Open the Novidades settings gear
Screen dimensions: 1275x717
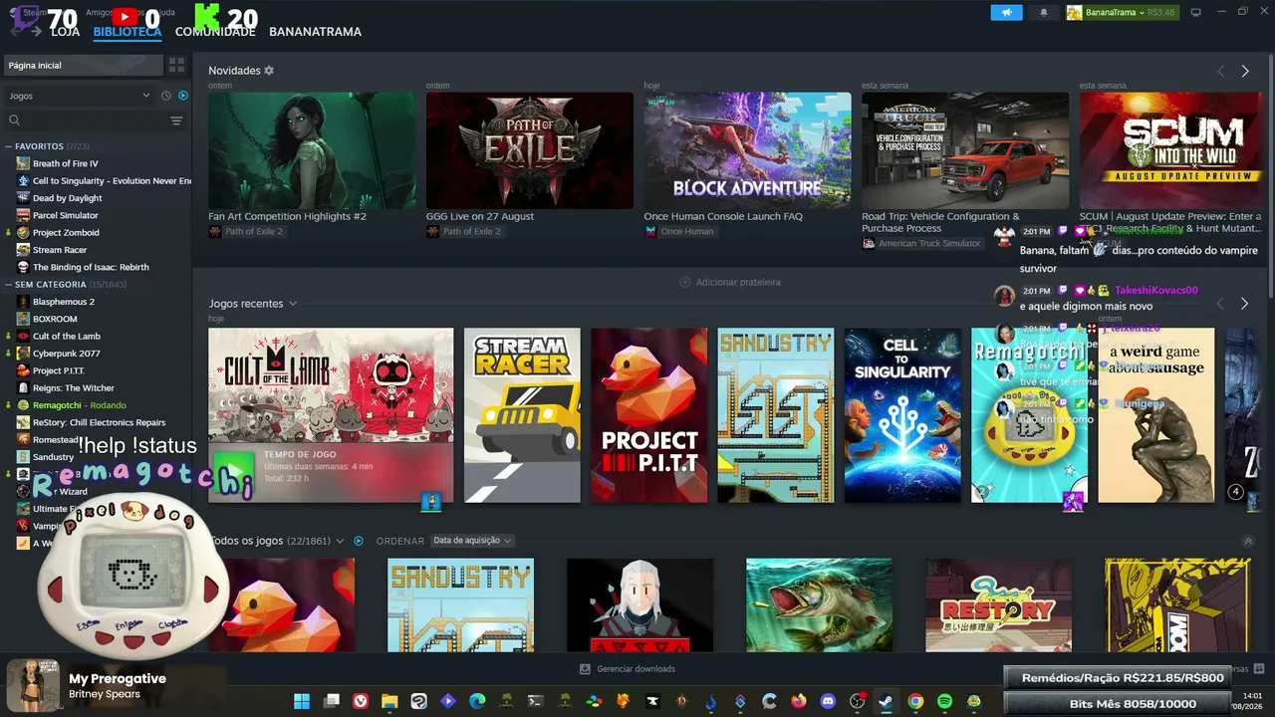click(x=269, y=71)
